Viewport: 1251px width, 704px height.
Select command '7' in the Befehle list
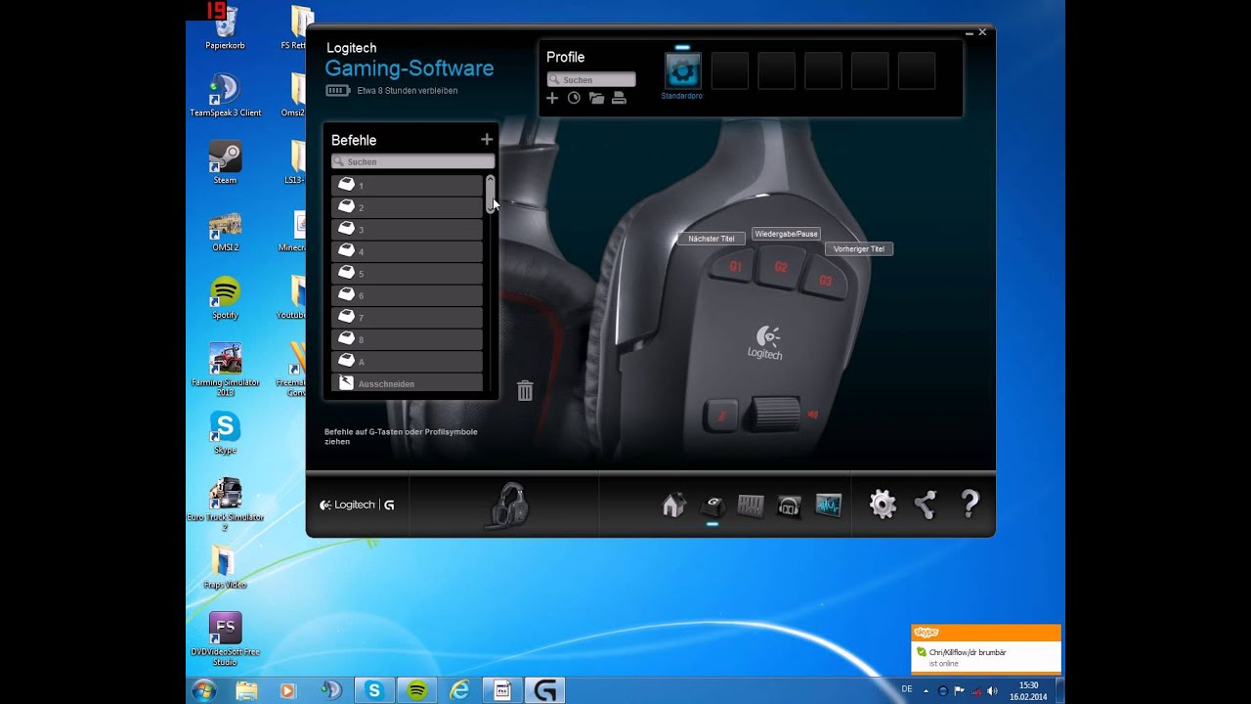(x=407, y=317)
